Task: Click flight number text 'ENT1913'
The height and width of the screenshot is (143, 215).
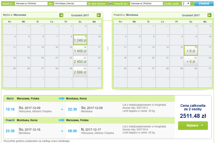Action: tap(142, 108)
